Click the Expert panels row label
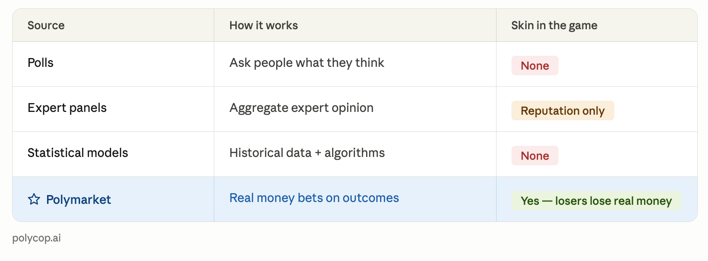The height and width of the screenshot is (261, 708). pyautogui.click(x=67, y=108)
